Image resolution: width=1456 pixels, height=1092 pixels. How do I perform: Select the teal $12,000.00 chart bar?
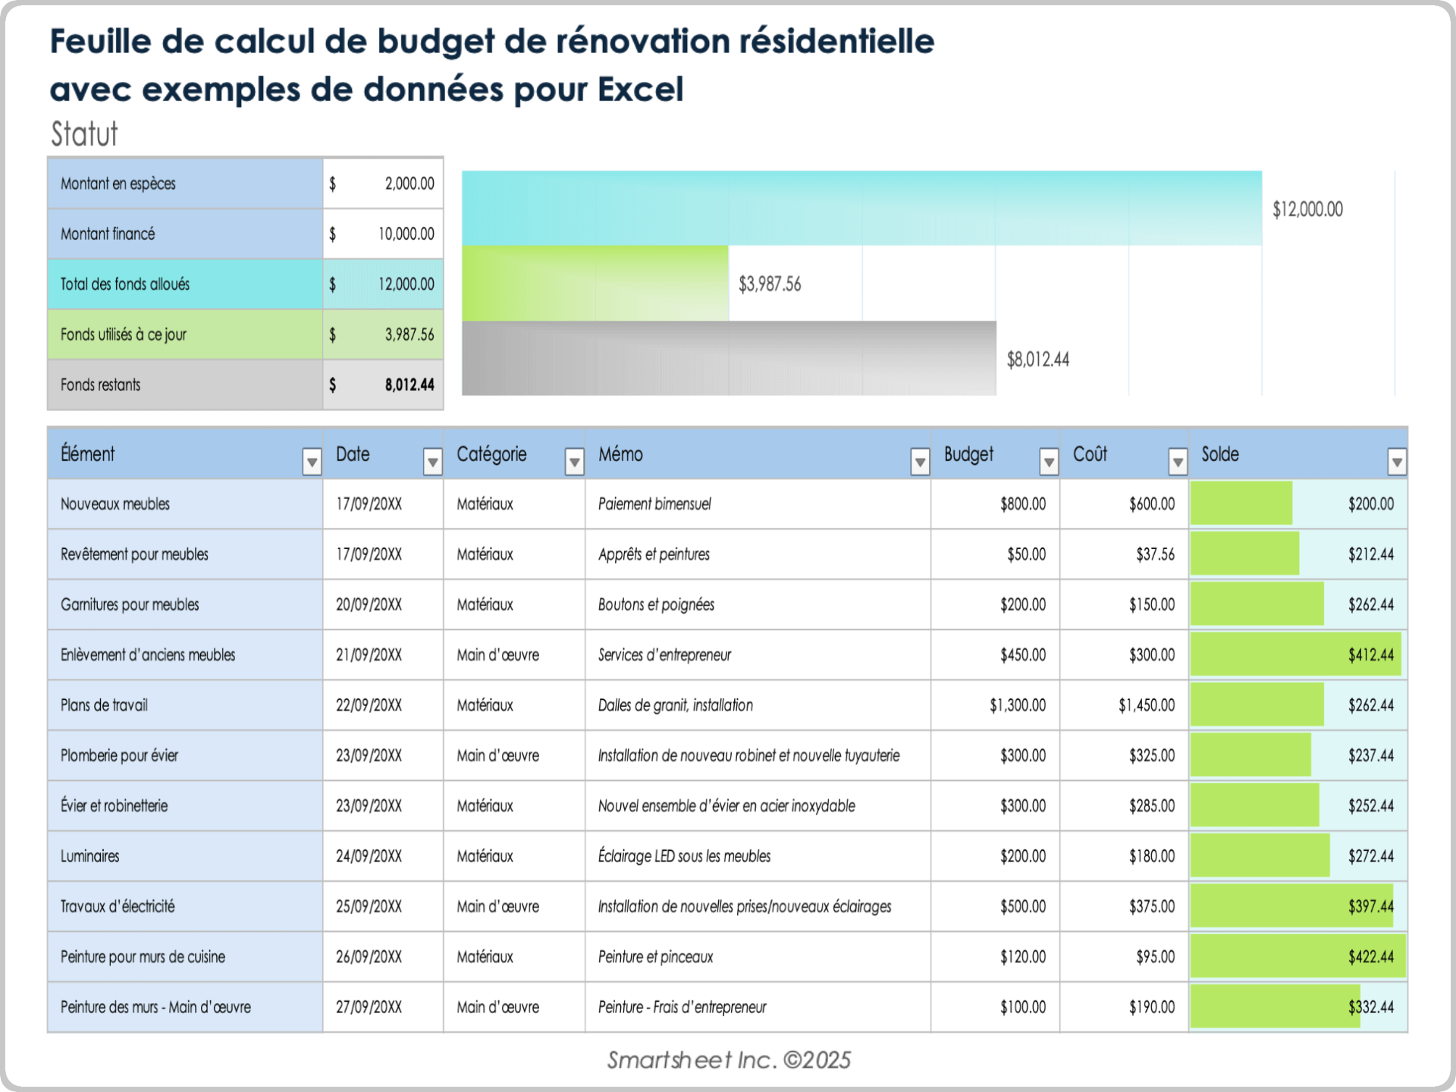pyautogui.click(x=834, y=207)
